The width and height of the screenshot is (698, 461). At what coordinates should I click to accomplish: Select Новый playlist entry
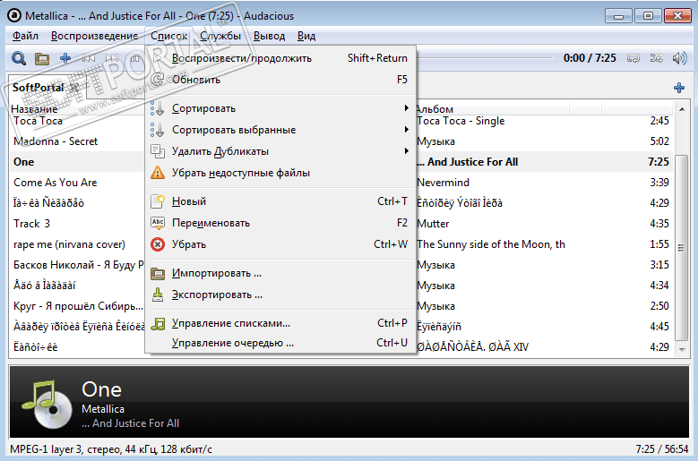click(x=280, y=201)
